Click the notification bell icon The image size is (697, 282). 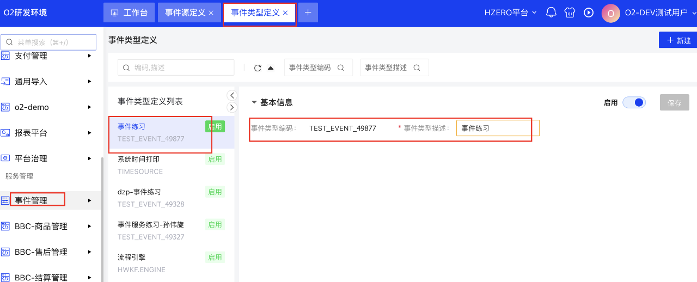(551, 13)
